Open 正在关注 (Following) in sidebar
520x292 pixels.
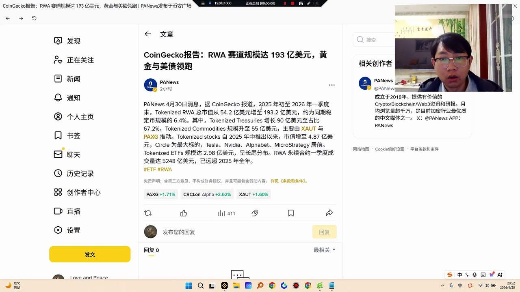[74, 60]
